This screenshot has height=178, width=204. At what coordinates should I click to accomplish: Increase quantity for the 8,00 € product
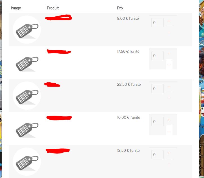point(169,21)
